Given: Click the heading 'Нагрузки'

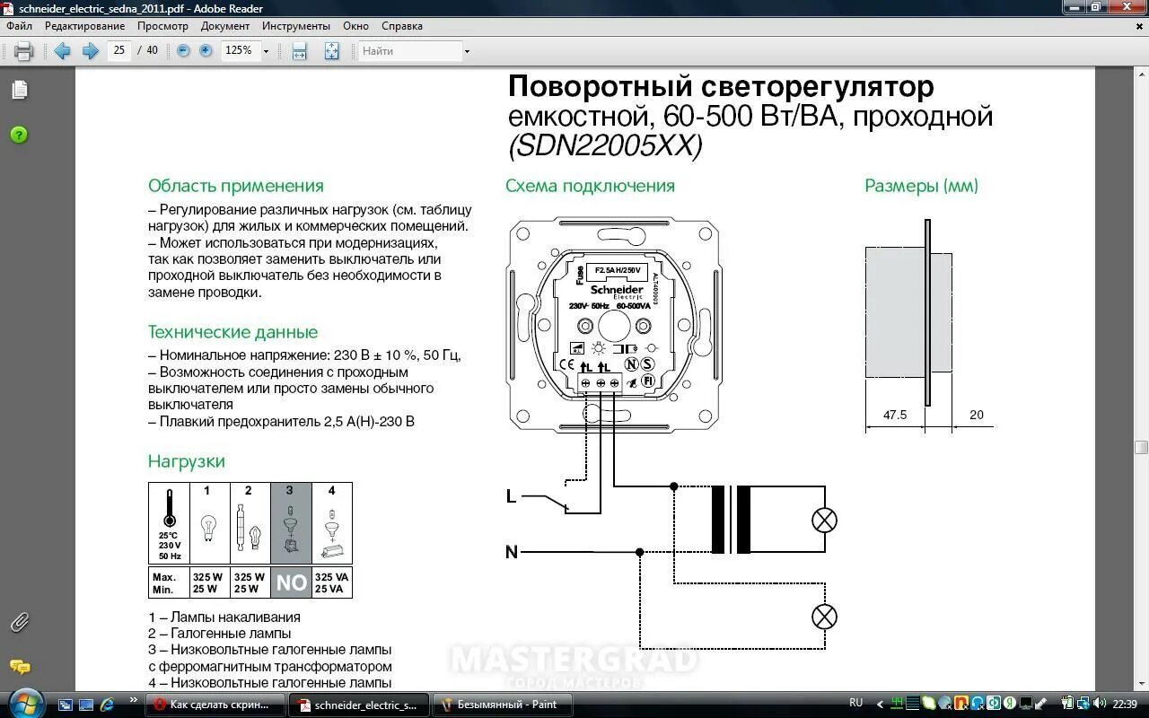Looking at the screenshot, I should click(x=186, y=461).
